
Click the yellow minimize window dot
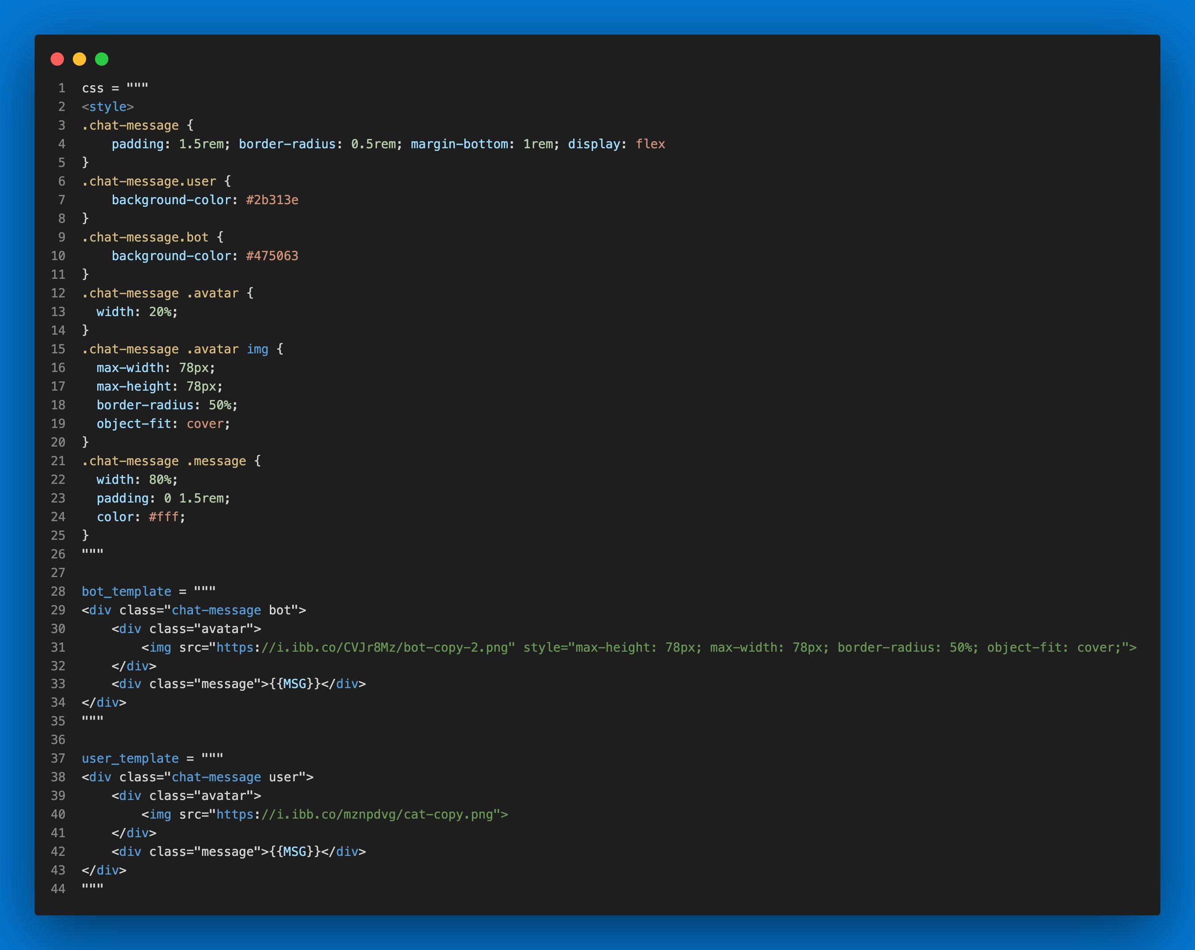(x=79, y=59)
